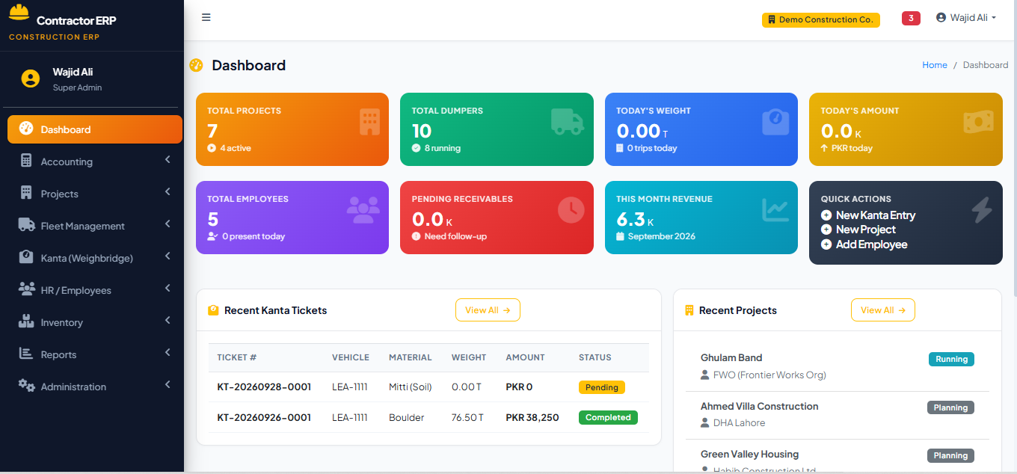Image resolution: width=1017 pixels, height=474 pixels.
Task: Click the Add Employee quick action
Action: [864, 244]
